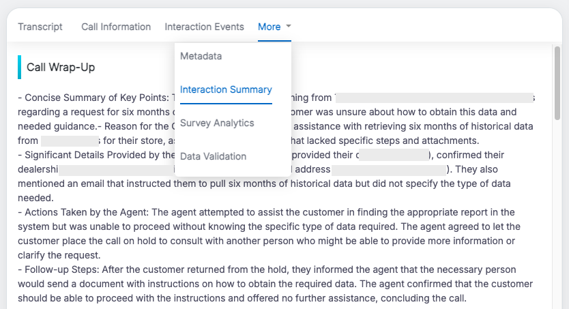Click the Call Wrap-Up heading
This screenshot has width=569, height=309.
tap(61, 67)
